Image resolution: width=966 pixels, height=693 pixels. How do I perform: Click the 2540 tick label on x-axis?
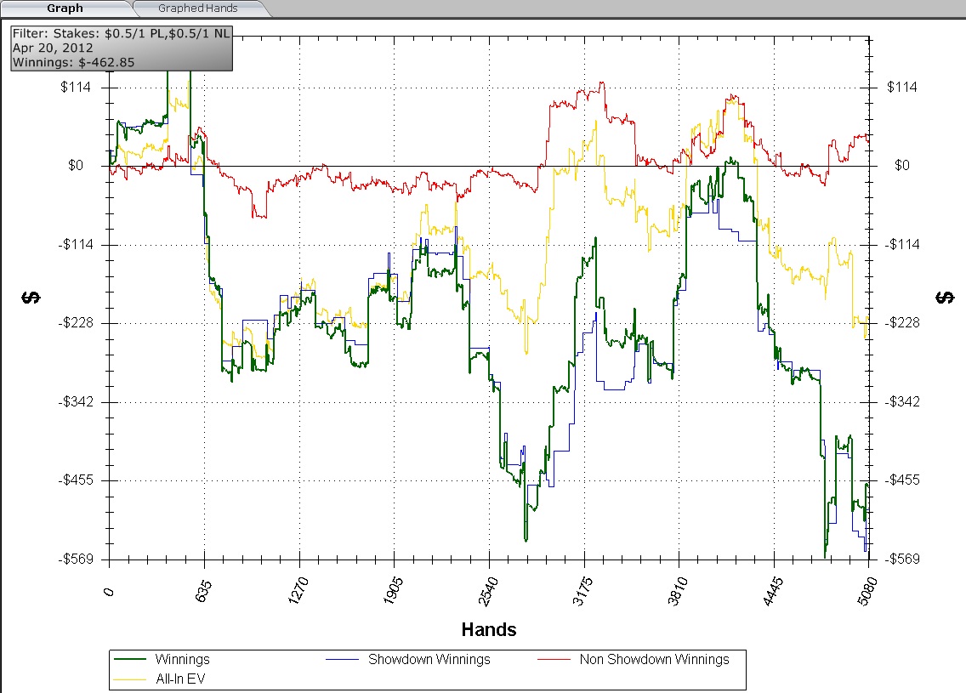[486, 588]
